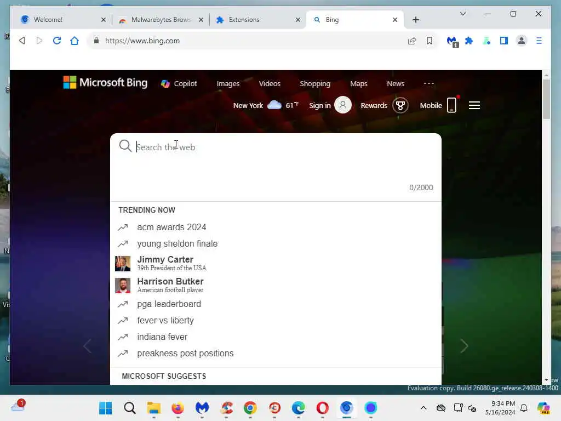Viewport: 561px width, 421px height.
Task: Select trending 'fever vs liberty'
Action: pyautogui.click(x=276, y=320)
